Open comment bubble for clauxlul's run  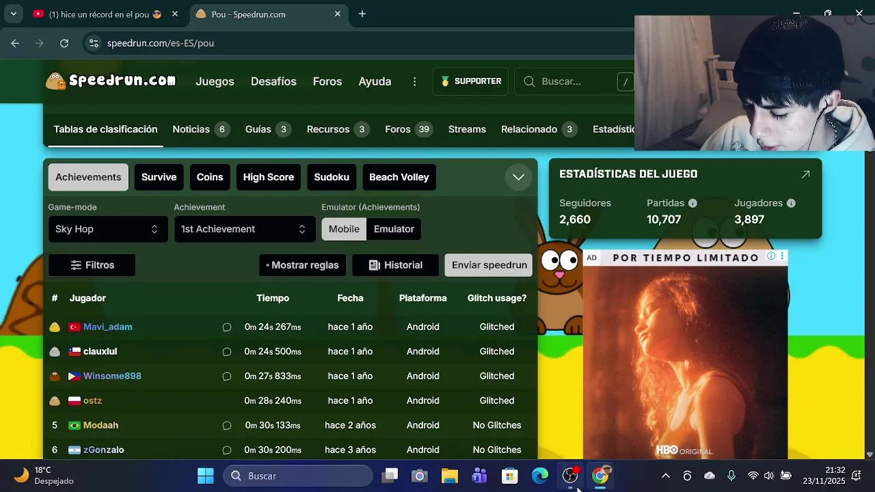(227, 352)
